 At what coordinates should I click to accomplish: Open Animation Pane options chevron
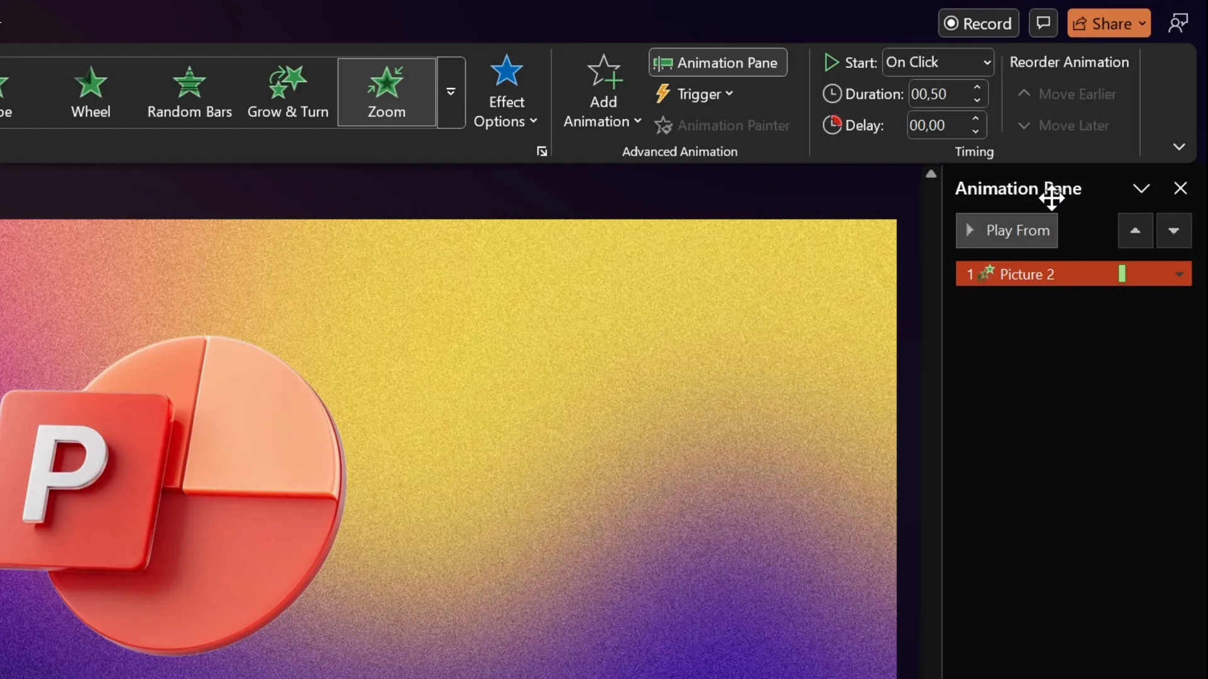pyautogui.click(x=1141, y=189)
